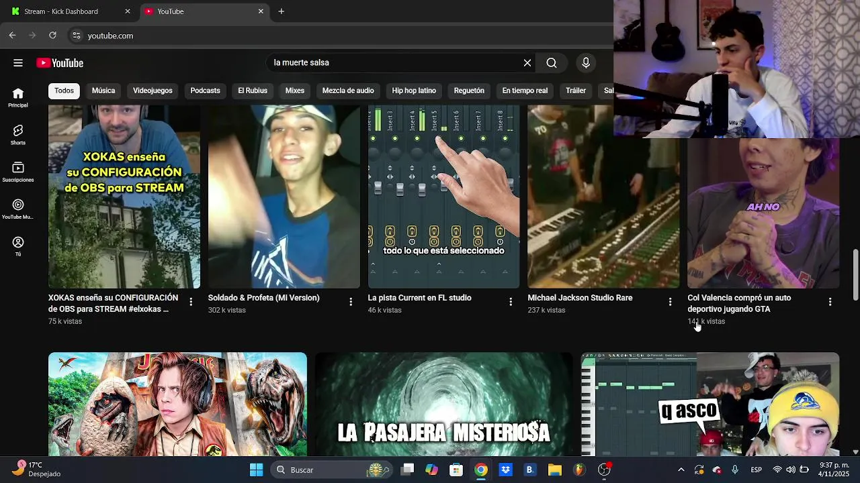
Task: Open Suscripciones in the sidebar
Action: click(18, 172)
